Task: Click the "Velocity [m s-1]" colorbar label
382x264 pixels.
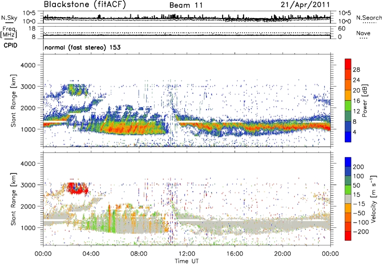Action: (x=373, y=199)
